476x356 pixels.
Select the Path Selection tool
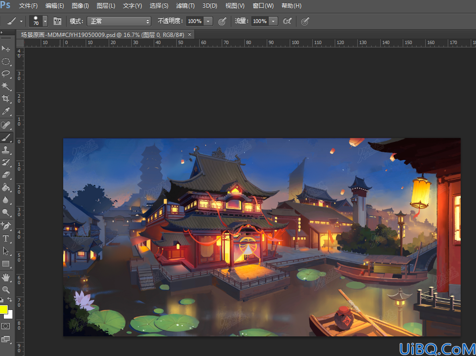click(x=6, y=251)
